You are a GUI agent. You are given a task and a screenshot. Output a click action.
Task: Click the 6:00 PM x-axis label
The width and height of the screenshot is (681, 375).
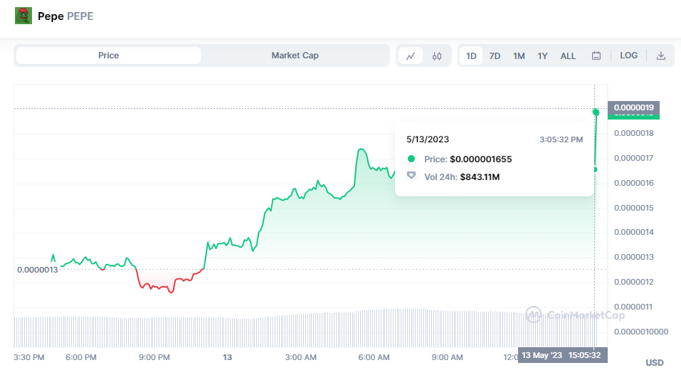tap(81, 358)
